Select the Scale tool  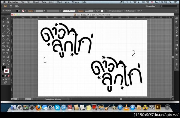click(x=8, y=40)
